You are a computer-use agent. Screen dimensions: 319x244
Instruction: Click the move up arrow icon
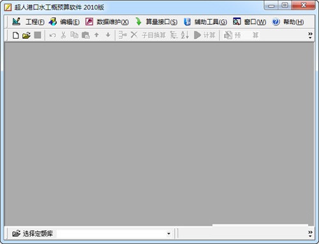tap(96, 35)
